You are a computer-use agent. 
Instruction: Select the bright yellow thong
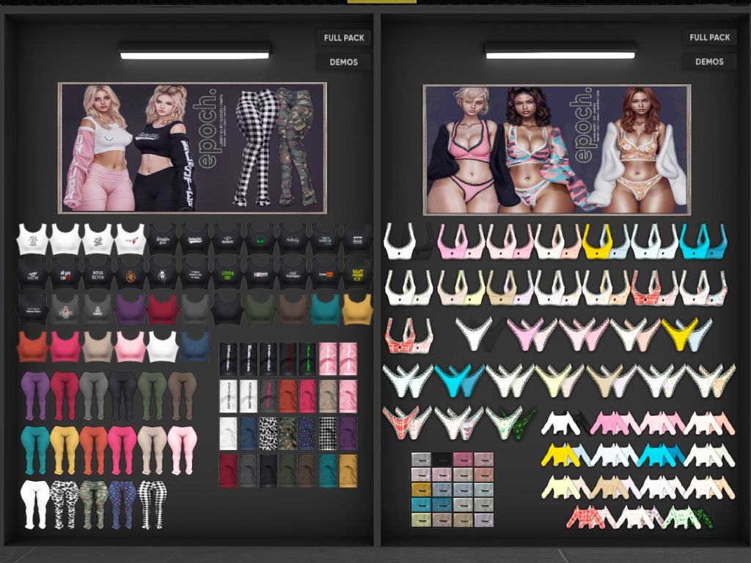(678, 333)
